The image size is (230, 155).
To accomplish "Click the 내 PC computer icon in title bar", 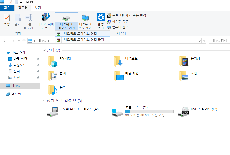I will coord(2,2).
